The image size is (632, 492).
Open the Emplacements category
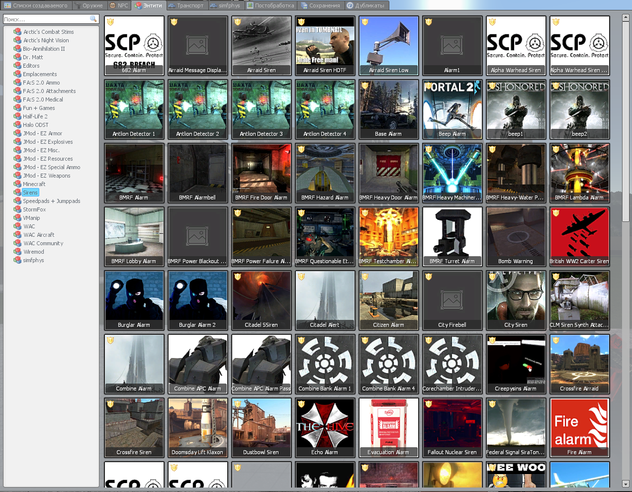pyautogui.click(x=40, y=74)
